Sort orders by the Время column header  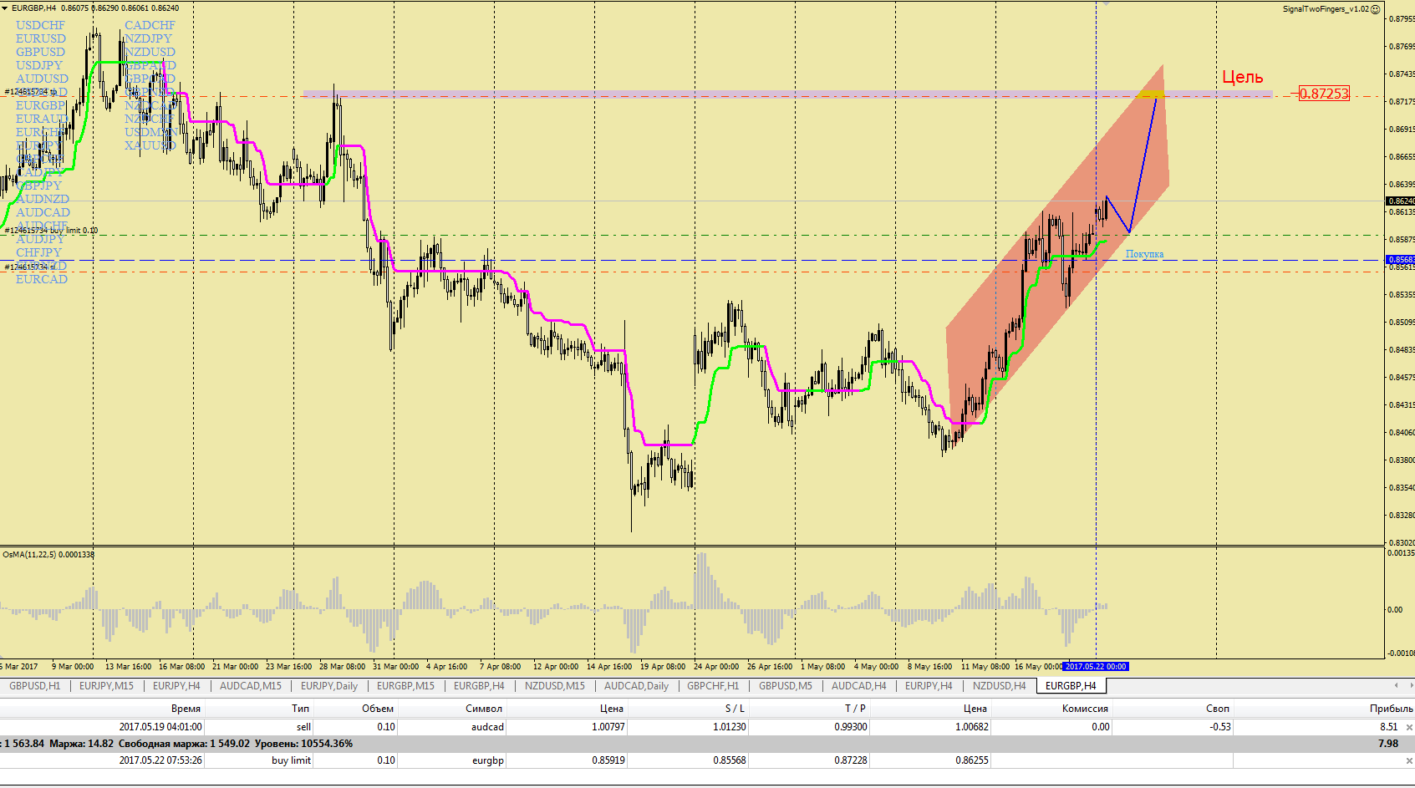click(x=186, y=709)
